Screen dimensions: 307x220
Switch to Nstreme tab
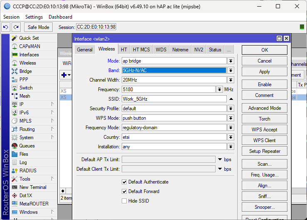tap(180, 50)
